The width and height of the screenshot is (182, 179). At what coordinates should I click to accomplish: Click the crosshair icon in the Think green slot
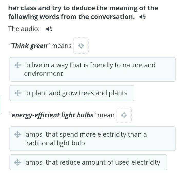[81, 46]
